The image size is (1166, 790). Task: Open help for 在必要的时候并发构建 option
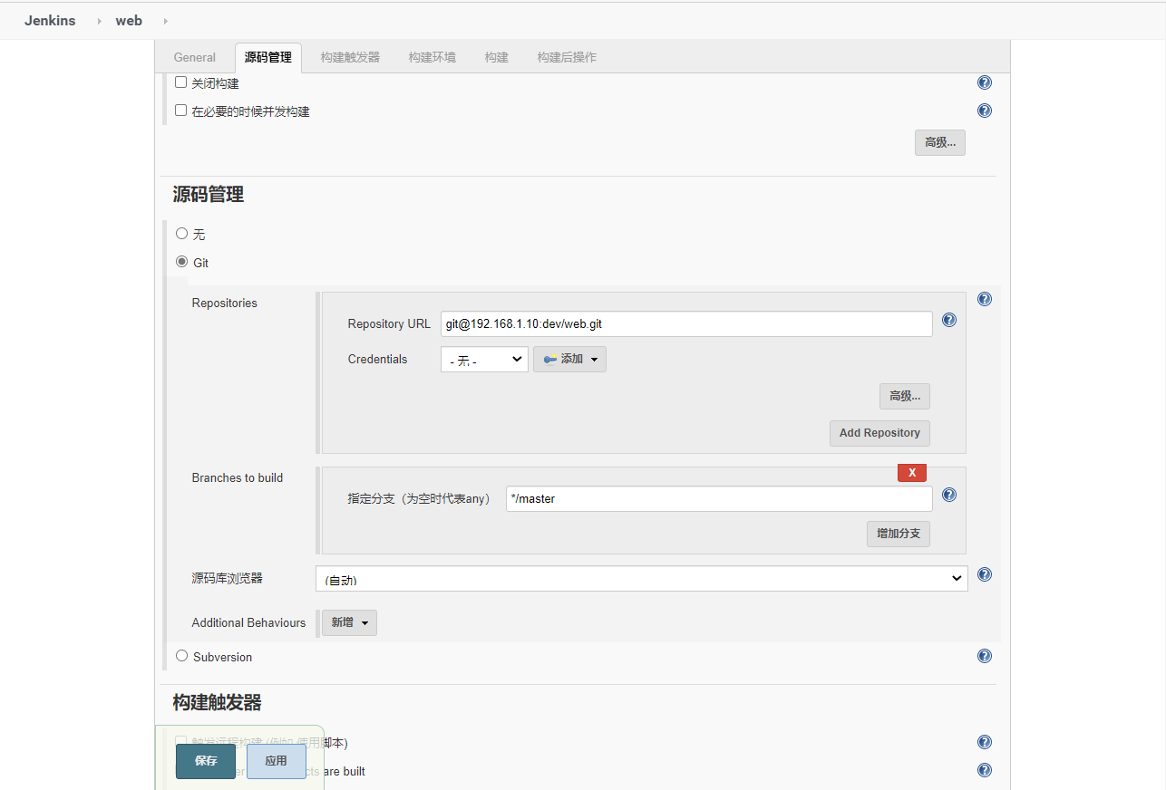tap(985, 111)
